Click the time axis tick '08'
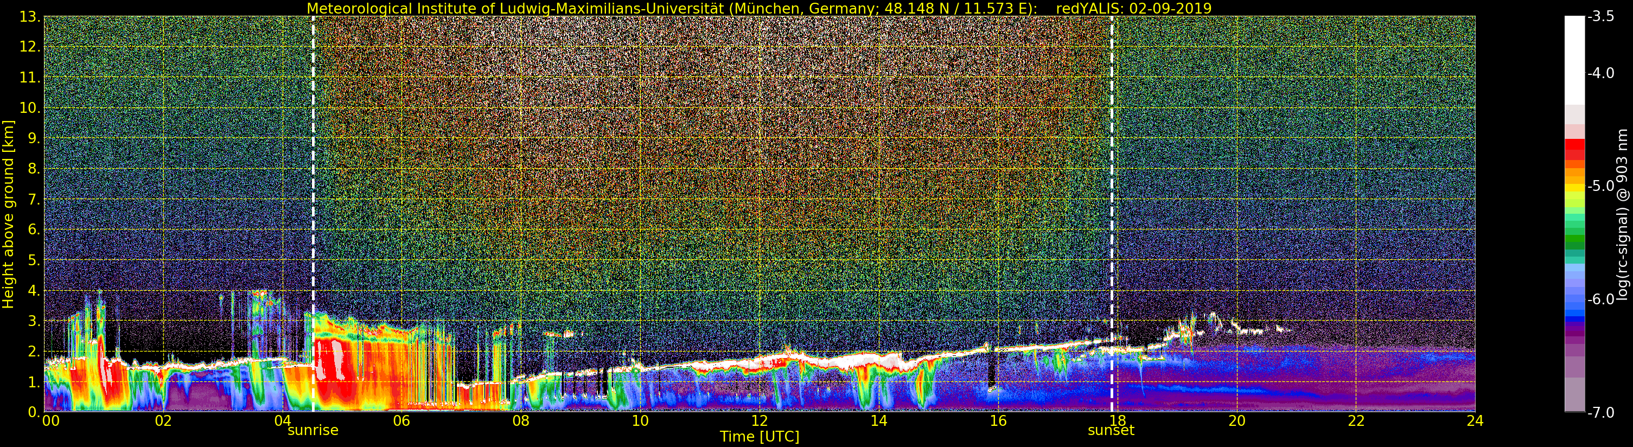The height and width of the screenshot is (447, 1633). [x=520, y=421]
